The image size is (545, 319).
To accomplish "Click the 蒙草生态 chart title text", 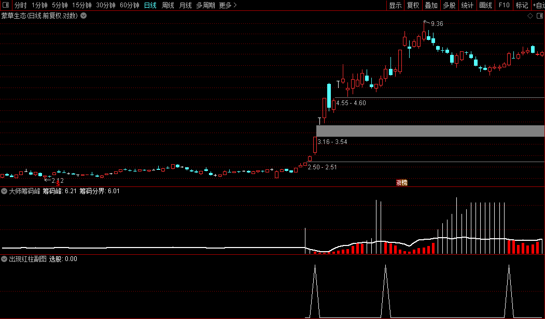I will click(x=39, y=16).
